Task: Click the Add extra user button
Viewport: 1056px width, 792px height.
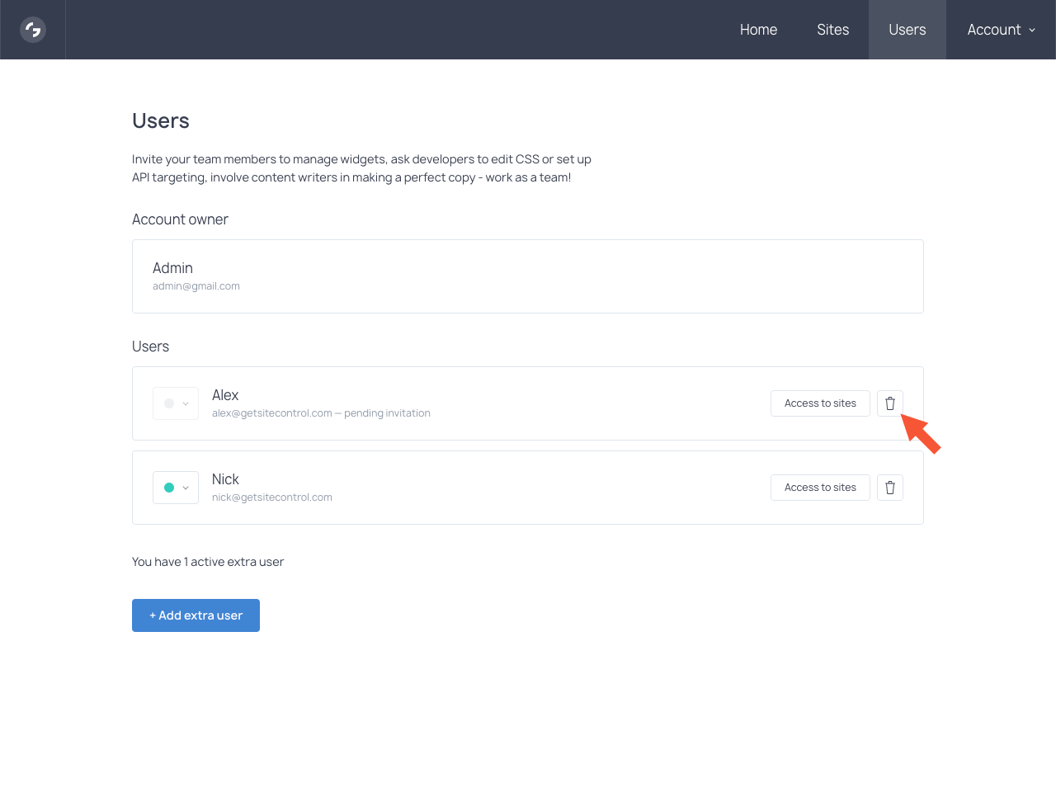Action: (196, 615)
